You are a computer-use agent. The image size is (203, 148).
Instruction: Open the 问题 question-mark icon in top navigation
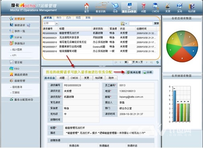pos(144,8)
